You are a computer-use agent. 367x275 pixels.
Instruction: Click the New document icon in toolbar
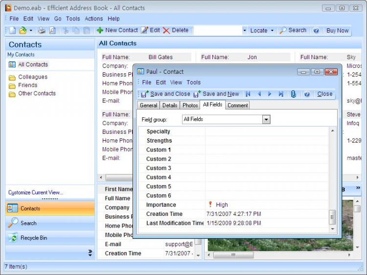[13, 30]
